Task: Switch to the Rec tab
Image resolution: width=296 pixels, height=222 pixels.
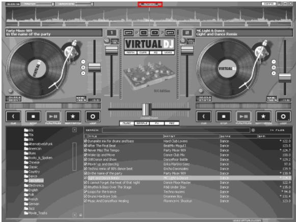Action: (172, 123)
